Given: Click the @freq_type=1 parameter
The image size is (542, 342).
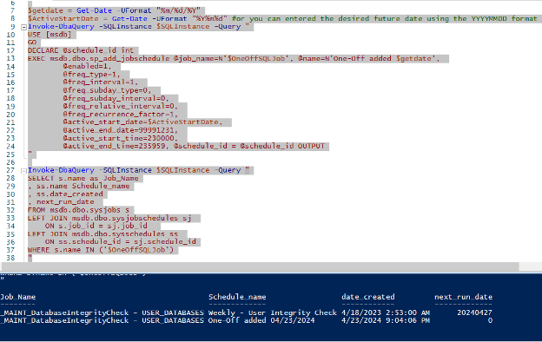Looking at the screenshot, I should click(91, 75).
